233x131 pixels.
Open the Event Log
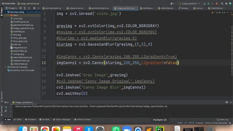(222, 120)
